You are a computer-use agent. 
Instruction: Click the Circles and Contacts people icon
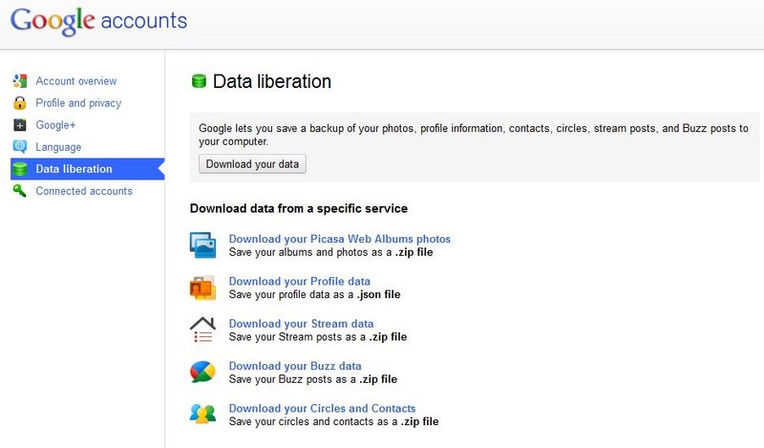pyautogui.click(x=202, y=415)
